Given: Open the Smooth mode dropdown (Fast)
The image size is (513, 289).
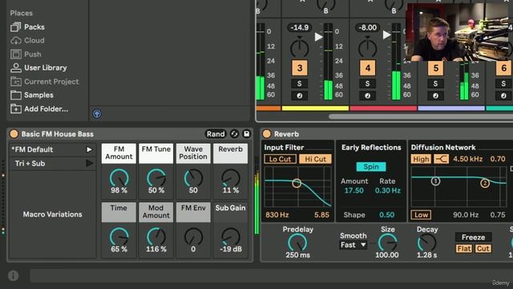Looking at the screenshot, I should tap(353, 245).
